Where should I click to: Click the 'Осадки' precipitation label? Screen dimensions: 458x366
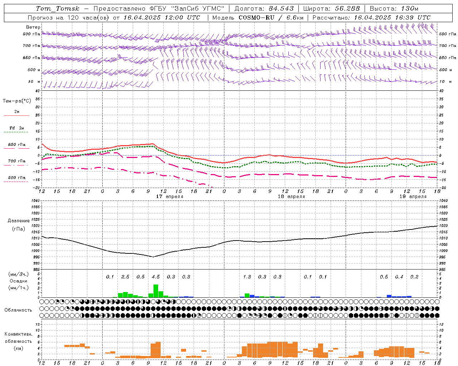tap(18, 281)
